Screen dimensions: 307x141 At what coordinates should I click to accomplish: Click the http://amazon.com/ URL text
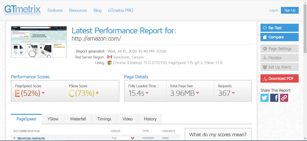coord(96,39)
